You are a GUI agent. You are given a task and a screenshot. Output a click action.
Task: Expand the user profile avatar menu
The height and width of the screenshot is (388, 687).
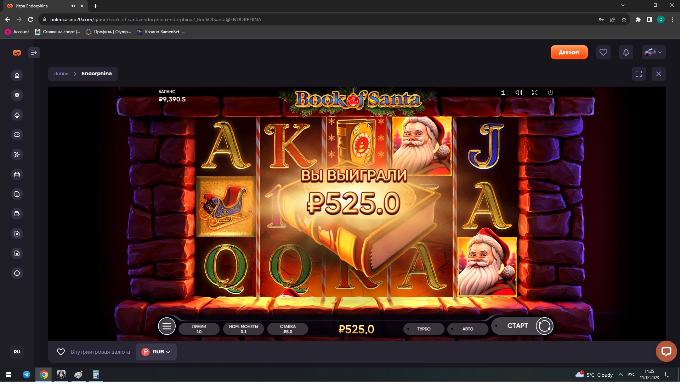click(x=653, y=52)
